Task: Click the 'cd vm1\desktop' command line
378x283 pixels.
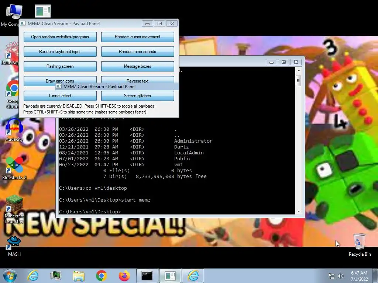Action: tap(93, 188)
